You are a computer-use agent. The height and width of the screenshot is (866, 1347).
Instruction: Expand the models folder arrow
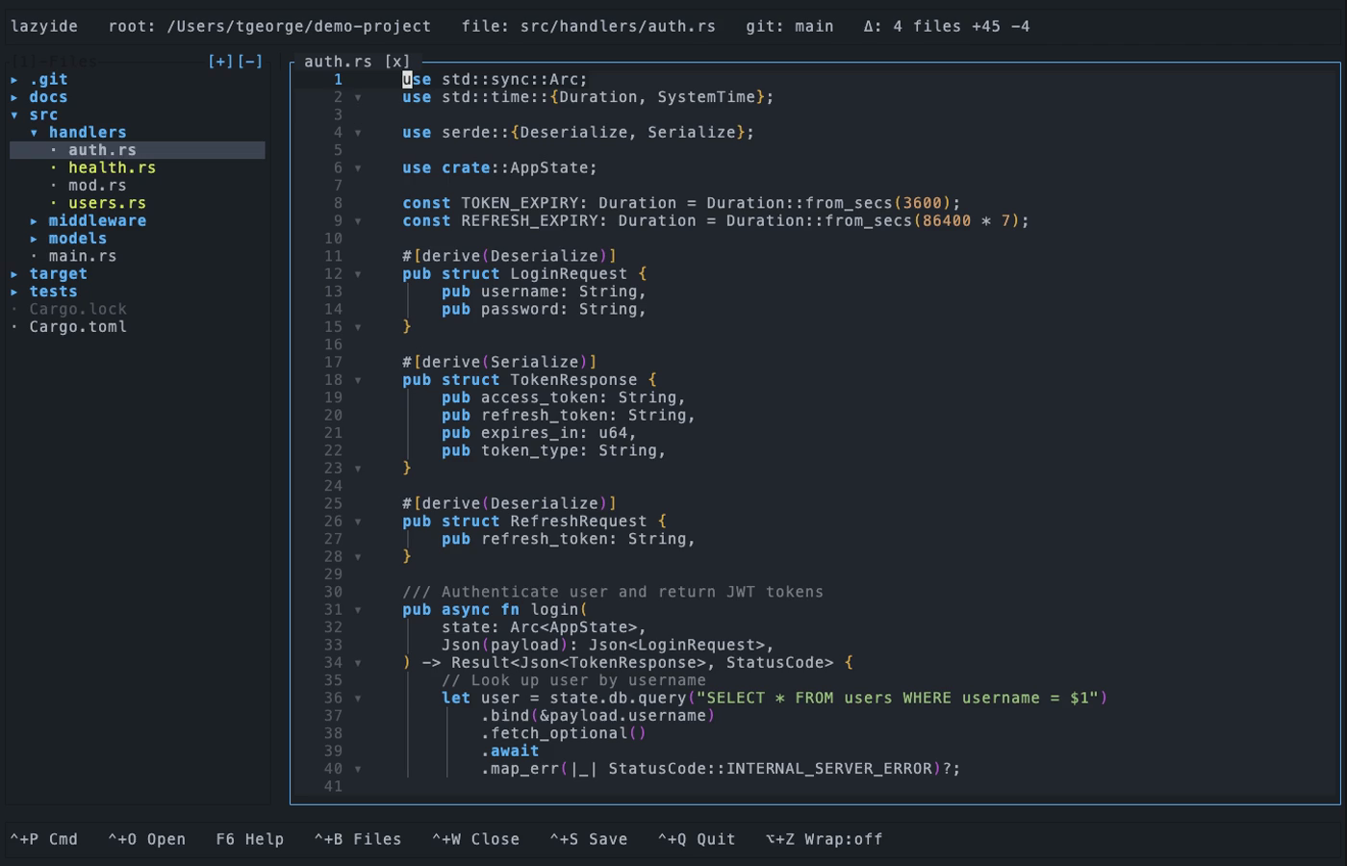[35, 239]
